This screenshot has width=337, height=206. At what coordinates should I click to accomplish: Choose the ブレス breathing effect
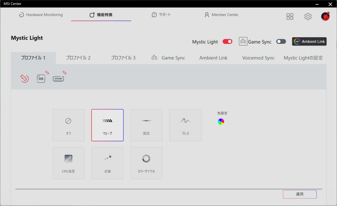point(185,125)
